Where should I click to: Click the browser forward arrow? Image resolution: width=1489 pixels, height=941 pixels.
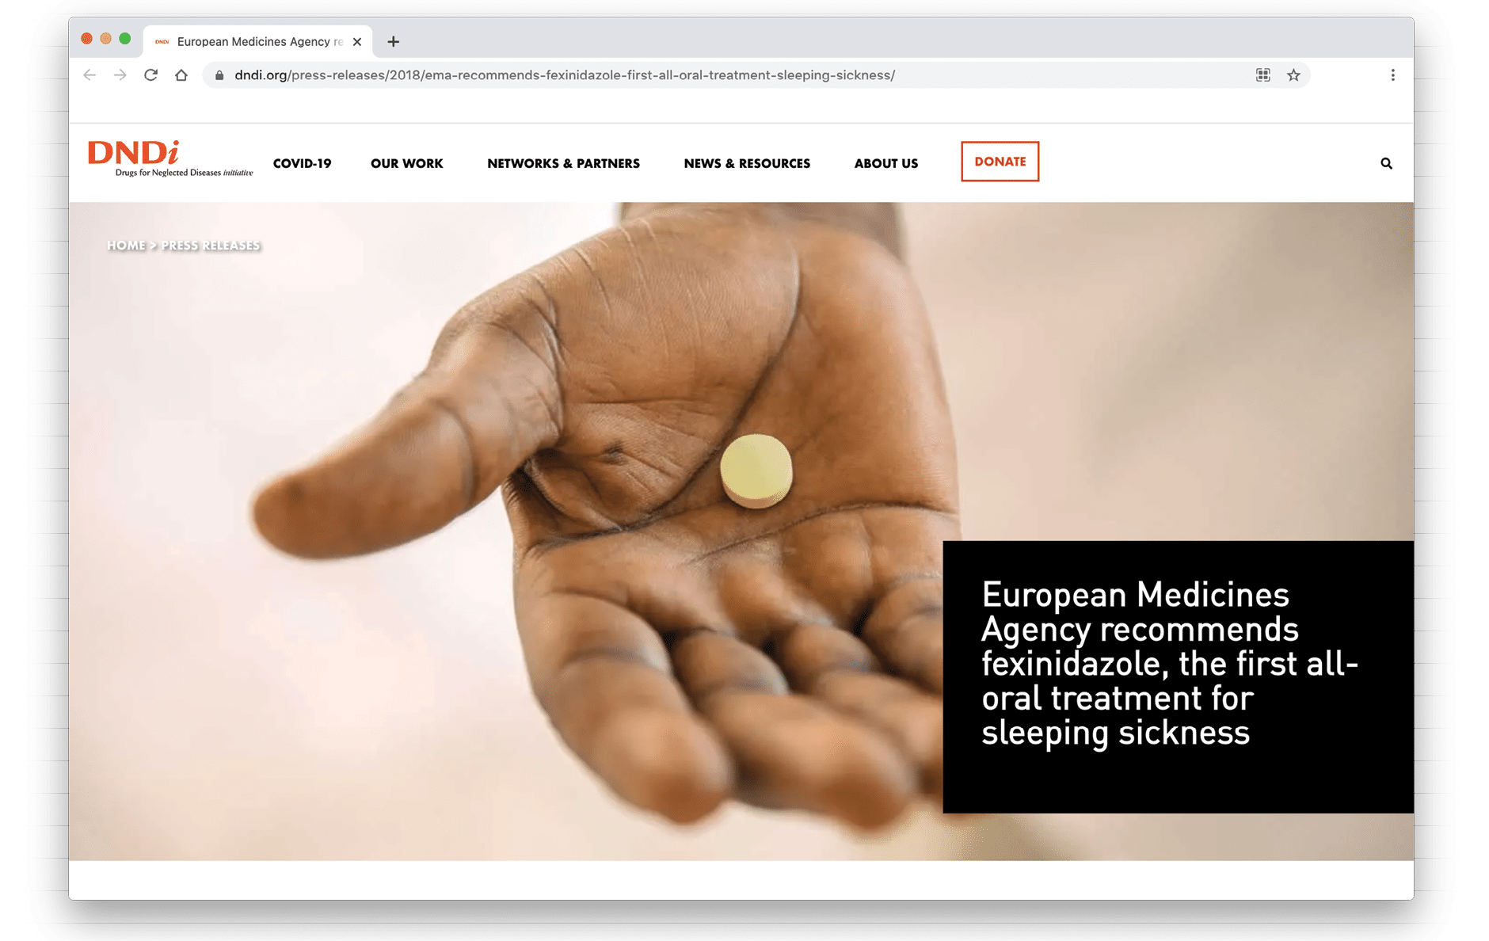pos(120,75)
